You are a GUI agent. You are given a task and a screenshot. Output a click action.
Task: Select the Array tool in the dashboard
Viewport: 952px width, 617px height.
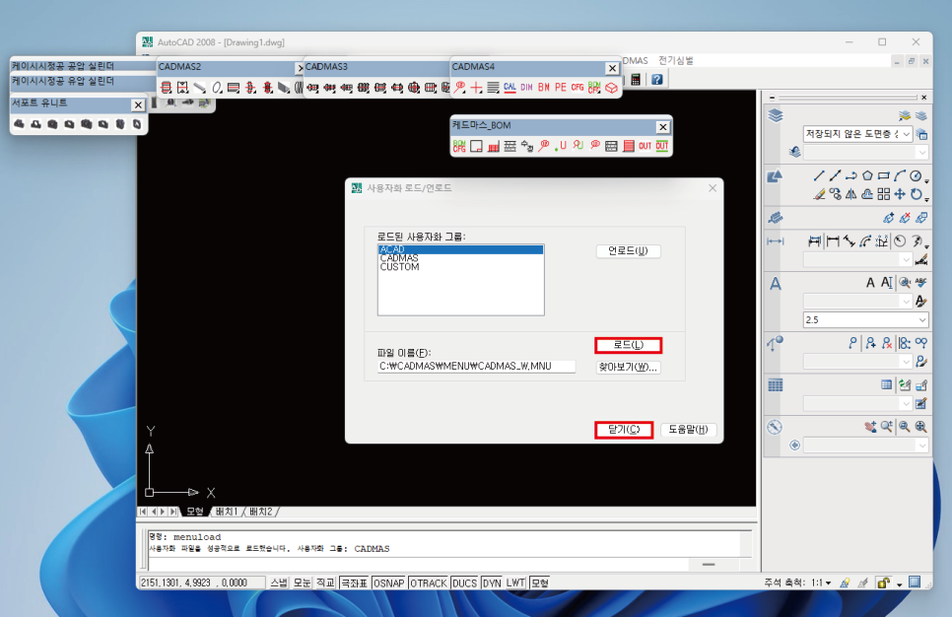(x=884, y=194)
